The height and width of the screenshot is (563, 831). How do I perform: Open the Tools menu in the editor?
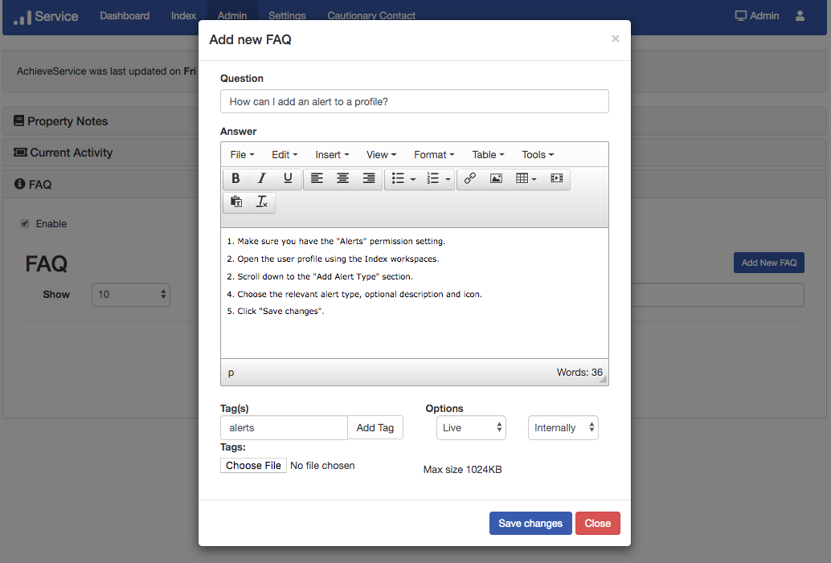[538, 155]
